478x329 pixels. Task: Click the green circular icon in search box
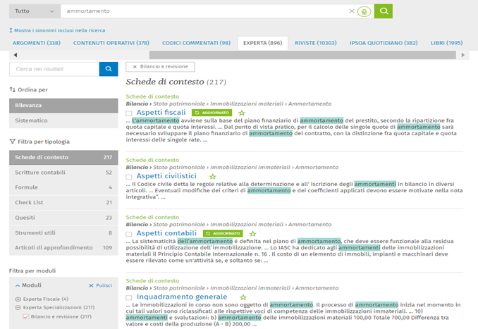tap(363, 11)
